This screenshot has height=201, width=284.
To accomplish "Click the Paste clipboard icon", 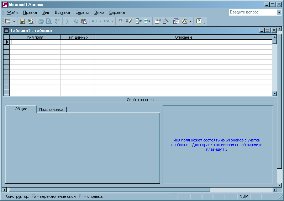I will tap(84, 21).
